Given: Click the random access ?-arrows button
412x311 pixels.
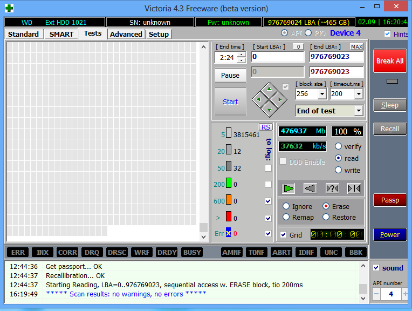Looking at the screenshot, I should pyautogui.click(x=332, y=188).
